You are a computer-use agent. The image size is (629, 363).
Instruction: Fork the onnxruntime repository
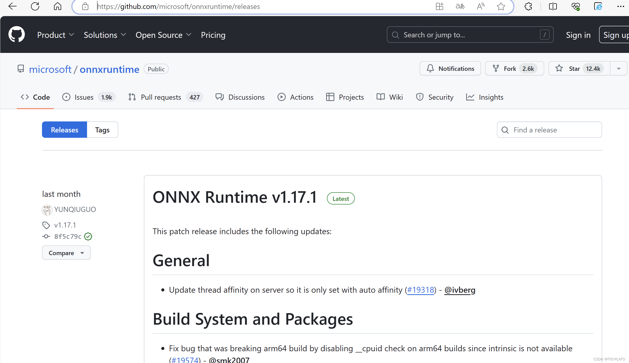point(515,69)
